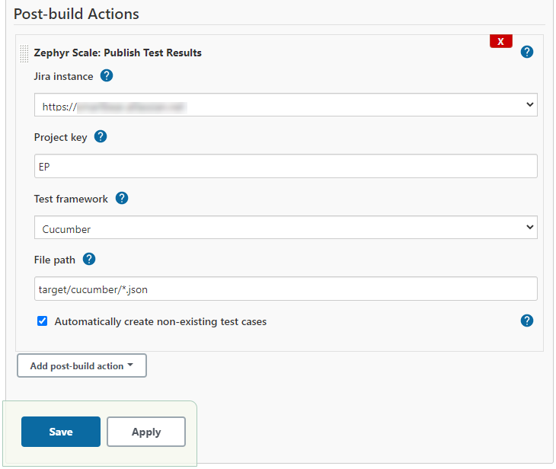This screenshot has height=469, width=556.
Task: Open the Jira instance help icon
Action: tap(107, 76)
